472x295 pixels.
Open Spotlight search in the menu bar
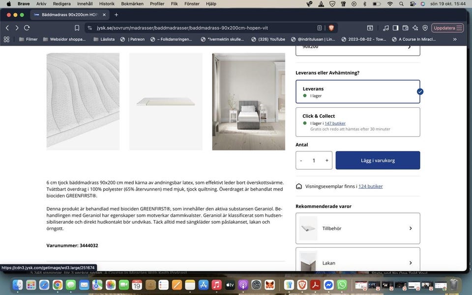click(x=401, y=4)
